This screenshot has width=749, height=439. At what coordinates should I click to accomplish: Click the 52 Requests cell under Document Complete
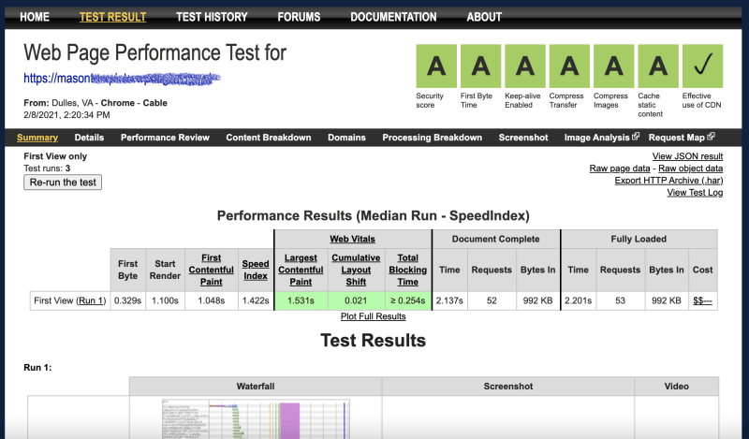pos(492,300)
